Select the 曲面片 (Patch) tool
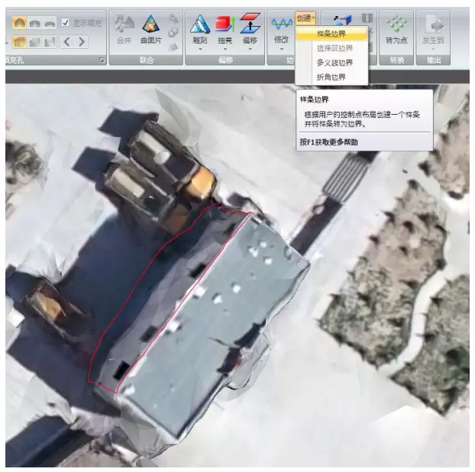Screen dimensions: 475x472 (x=151, y=24)
